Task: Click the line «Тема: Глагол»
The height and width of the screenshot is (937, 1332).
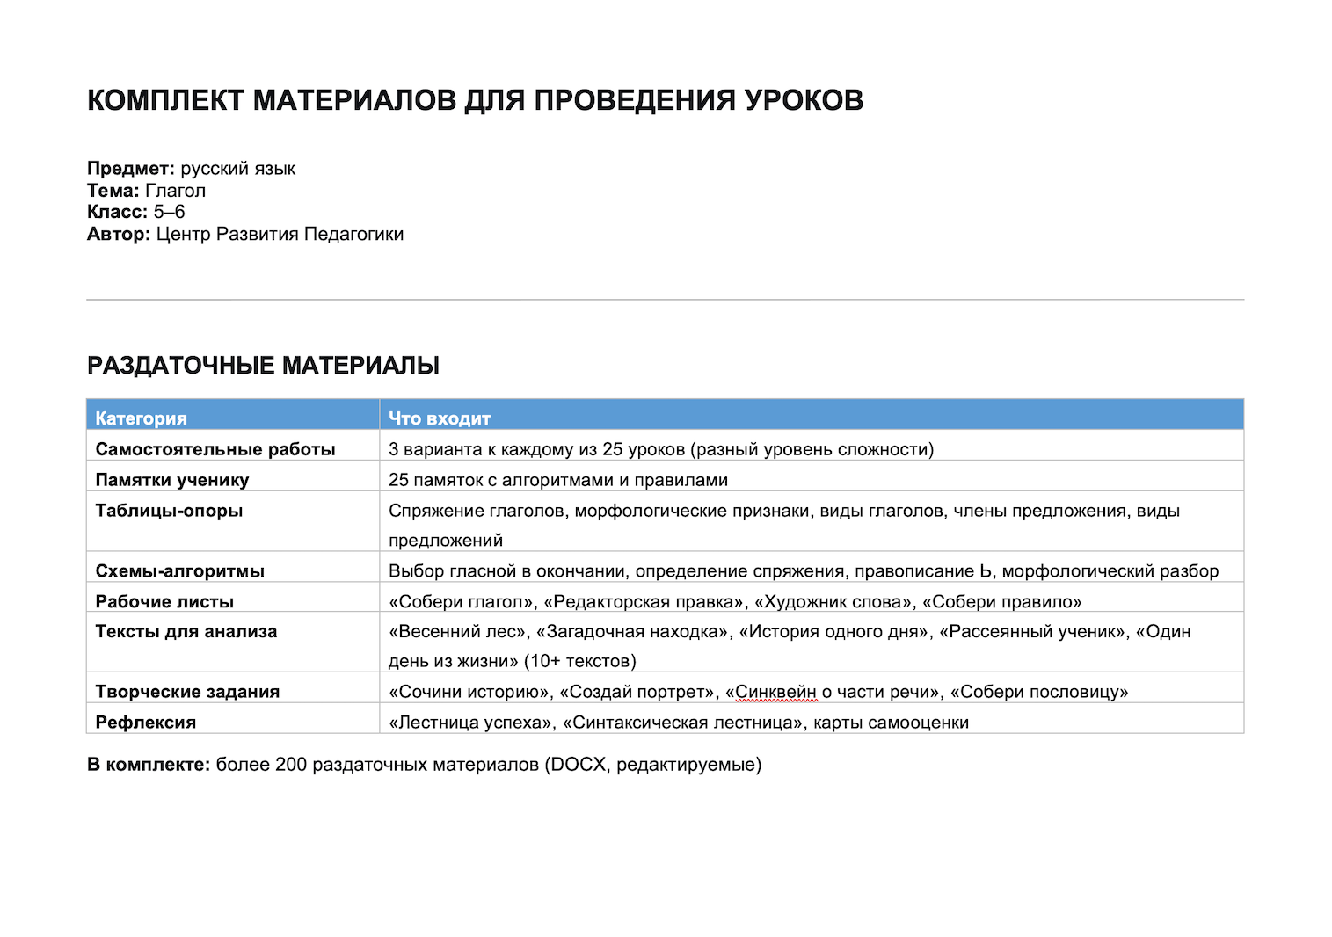Action: tap(146, 191)
